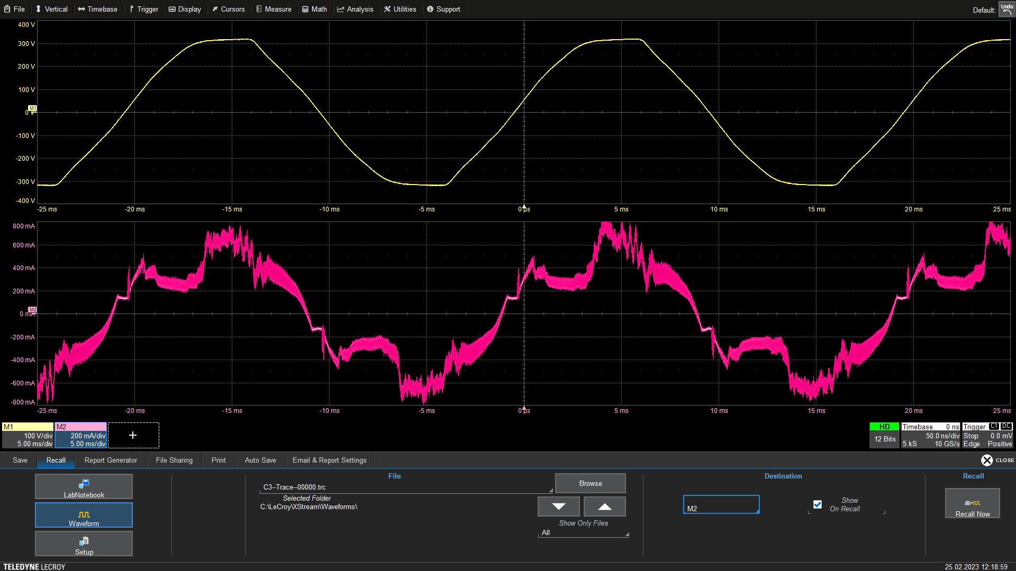The width and height of the screenshot is (1016, 571).
Task: Select next file with down arrow
Action: point(559,506)
